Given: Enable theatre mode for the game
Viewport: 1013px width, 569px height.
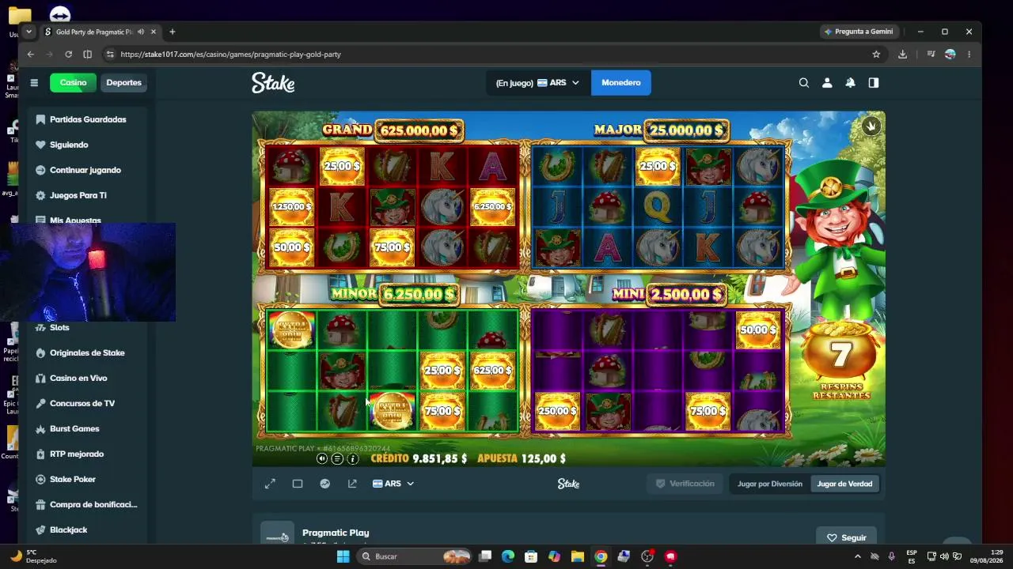Looking at the screenshot, I should (298, 484).
